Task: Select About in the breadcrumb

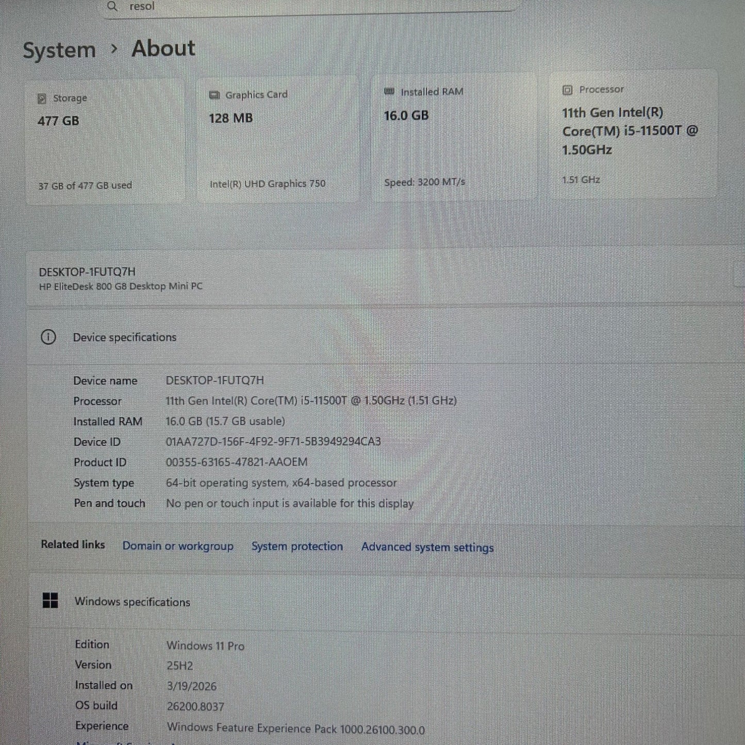Action: [163, 48]
